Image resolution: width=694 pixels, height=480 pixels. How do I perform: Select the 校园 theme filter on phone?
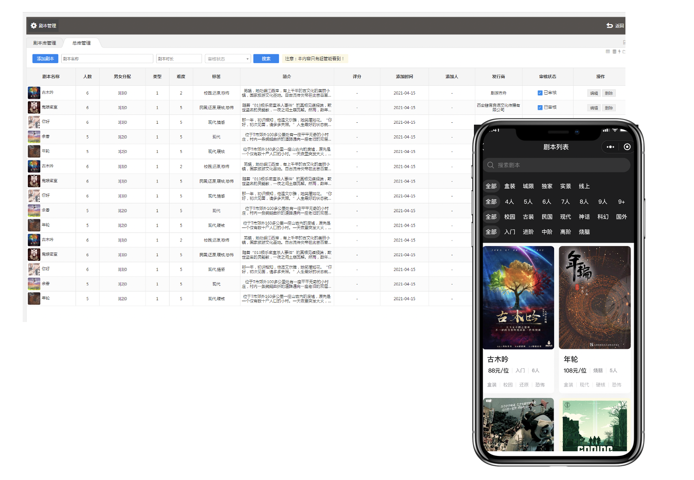click(x=510, y=217)
